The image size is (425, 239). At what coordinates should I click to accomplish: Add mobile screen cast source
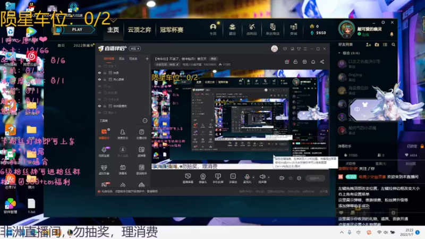coord(218,178)
